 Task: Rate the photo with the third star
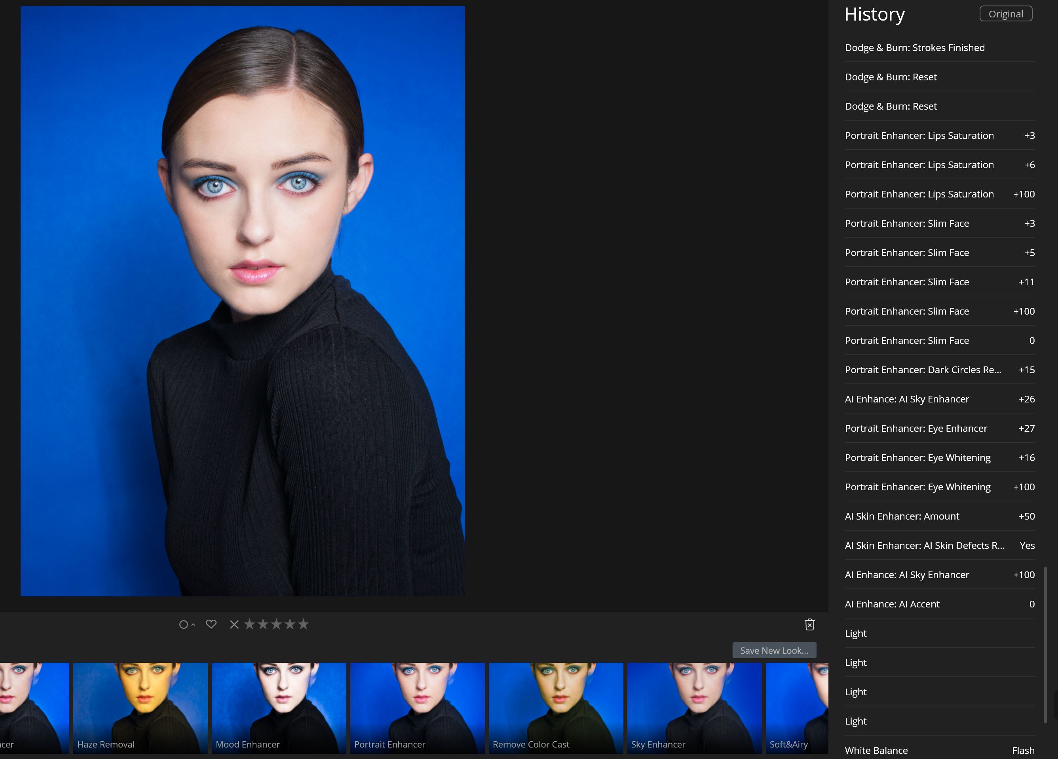pyautogui.click(x=277, y=624)
